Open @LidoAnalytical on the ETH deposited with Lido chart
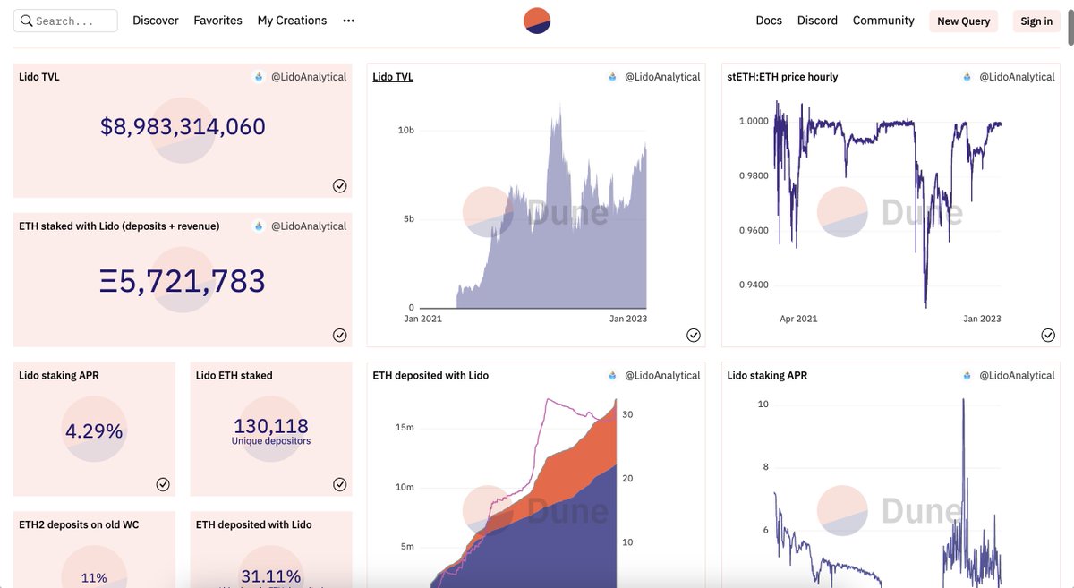Screen dimensions: 1074x588 [x=662, y=376]
